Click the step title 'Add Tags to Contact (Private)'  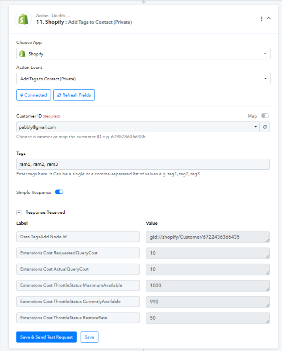point(100,22)
